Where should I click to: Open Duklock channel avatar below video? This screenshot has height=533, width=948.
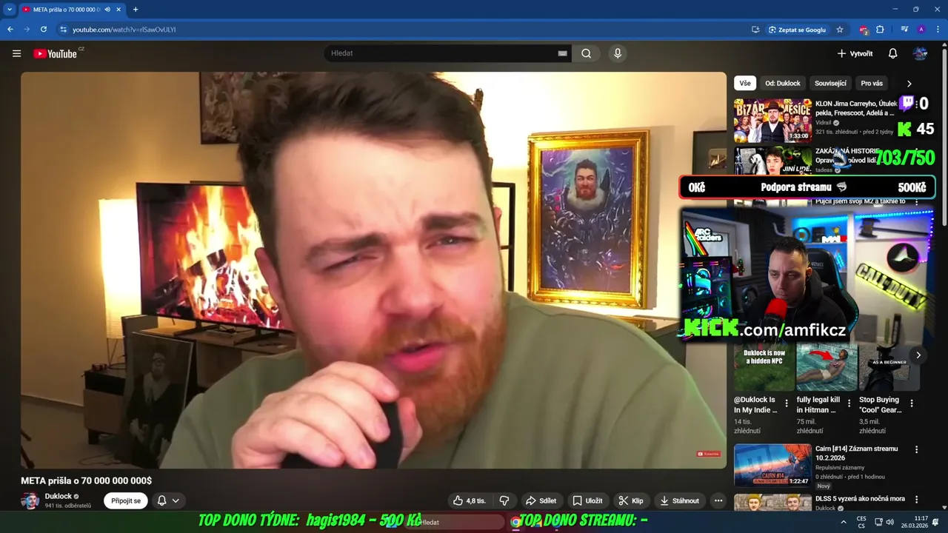click(x=30, y=500)
